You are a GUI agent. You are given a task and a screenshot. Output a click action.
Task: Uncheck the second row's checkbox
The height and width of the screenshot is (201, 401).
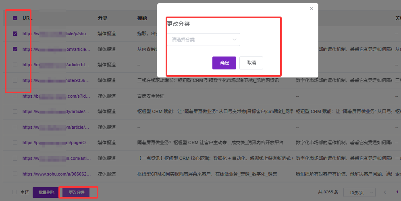tap(15, 49)
